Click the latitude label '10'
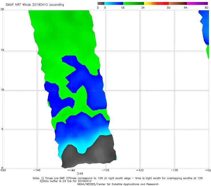This screenshot has height=186, width=211. pos(2,90)
